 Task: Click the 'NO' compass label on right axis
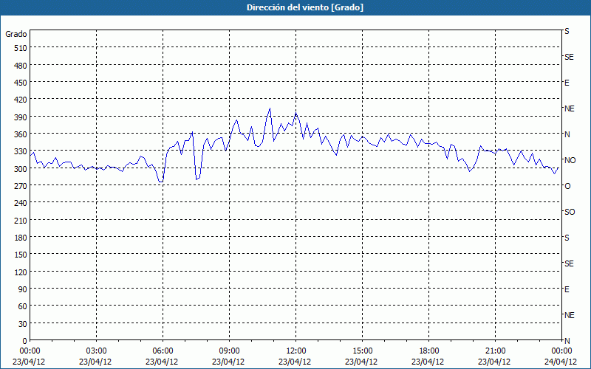570,160
